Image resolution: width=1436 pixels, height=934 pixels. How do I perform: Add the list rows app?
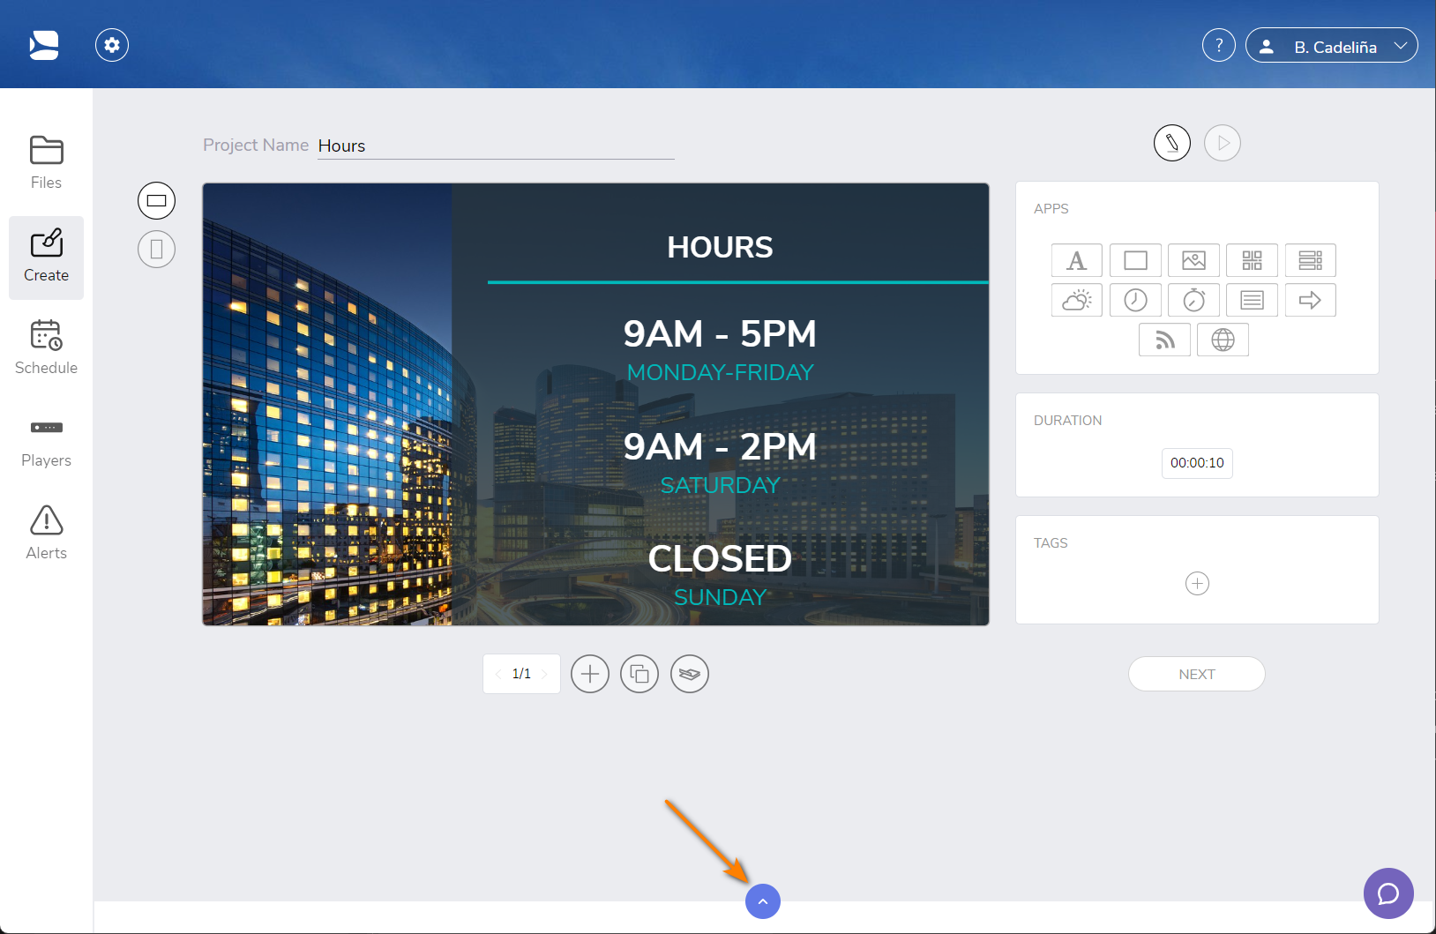click(1310, 260)
